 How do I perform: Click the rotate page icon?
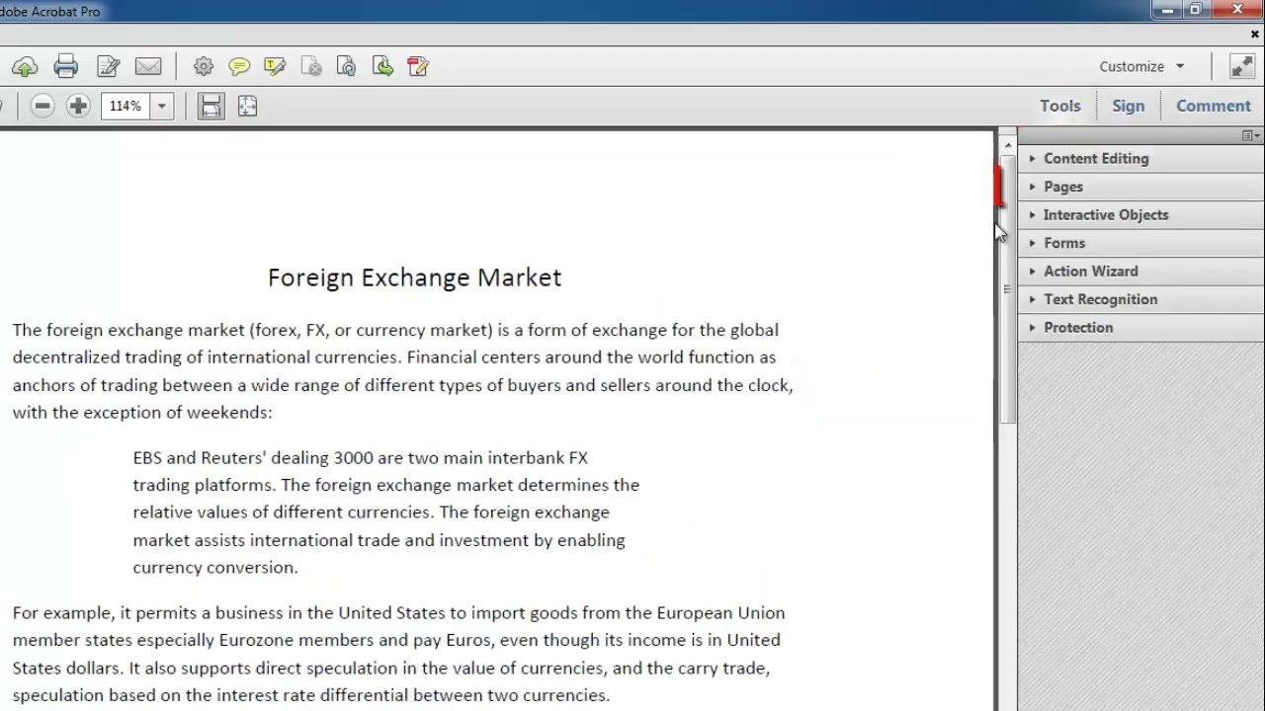346,66
